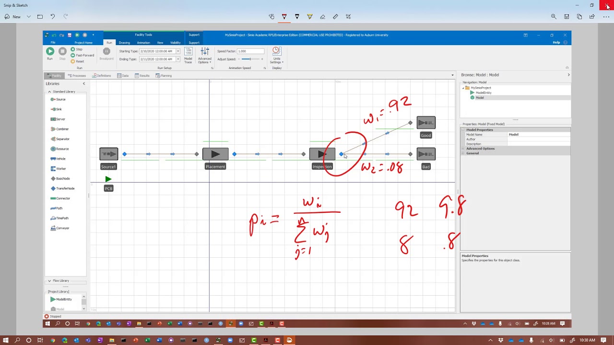Switch to the Planning view tab

pos(164,76)
